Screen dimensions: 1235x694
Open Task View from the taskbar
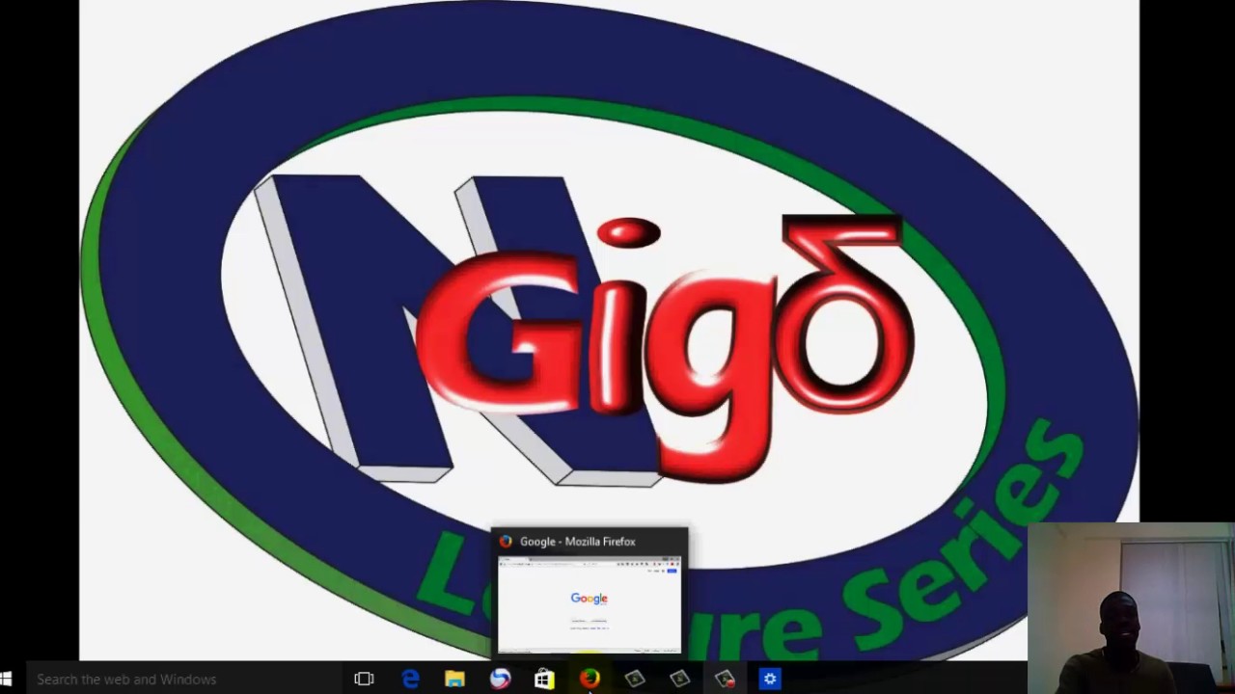click(364, 679)
